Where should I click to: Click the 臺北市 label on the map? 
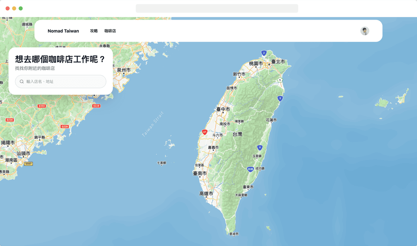coord(278,62)
